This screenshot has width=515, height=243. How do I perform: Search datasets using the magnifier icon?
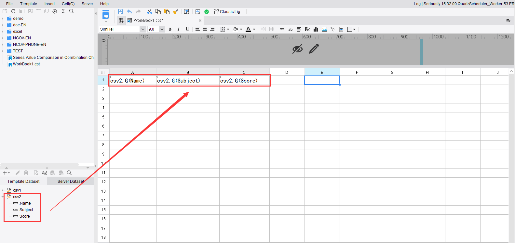pyautogui.click(x=69, y=173)
